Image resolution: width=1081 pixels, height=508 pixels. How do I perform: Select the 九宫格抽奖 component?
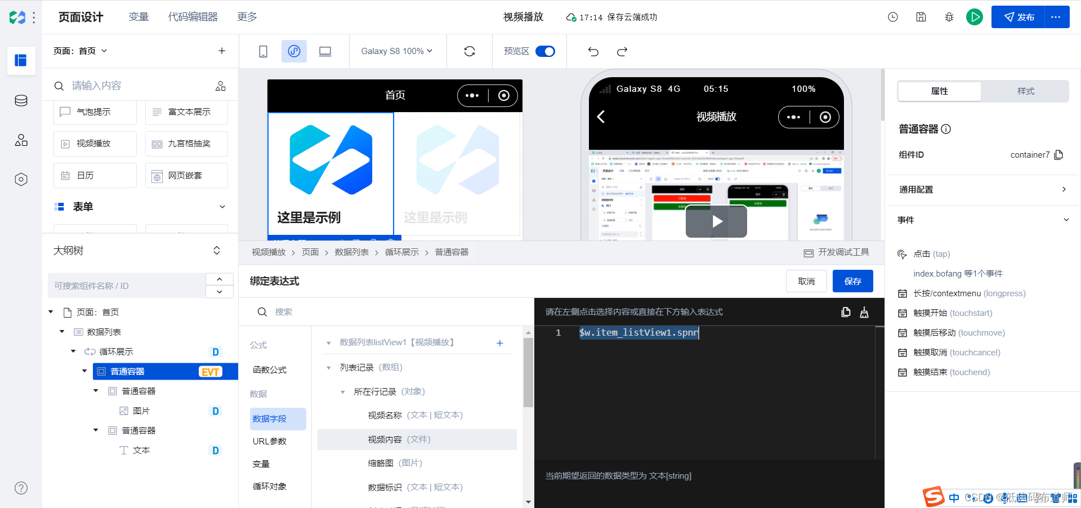186,144
